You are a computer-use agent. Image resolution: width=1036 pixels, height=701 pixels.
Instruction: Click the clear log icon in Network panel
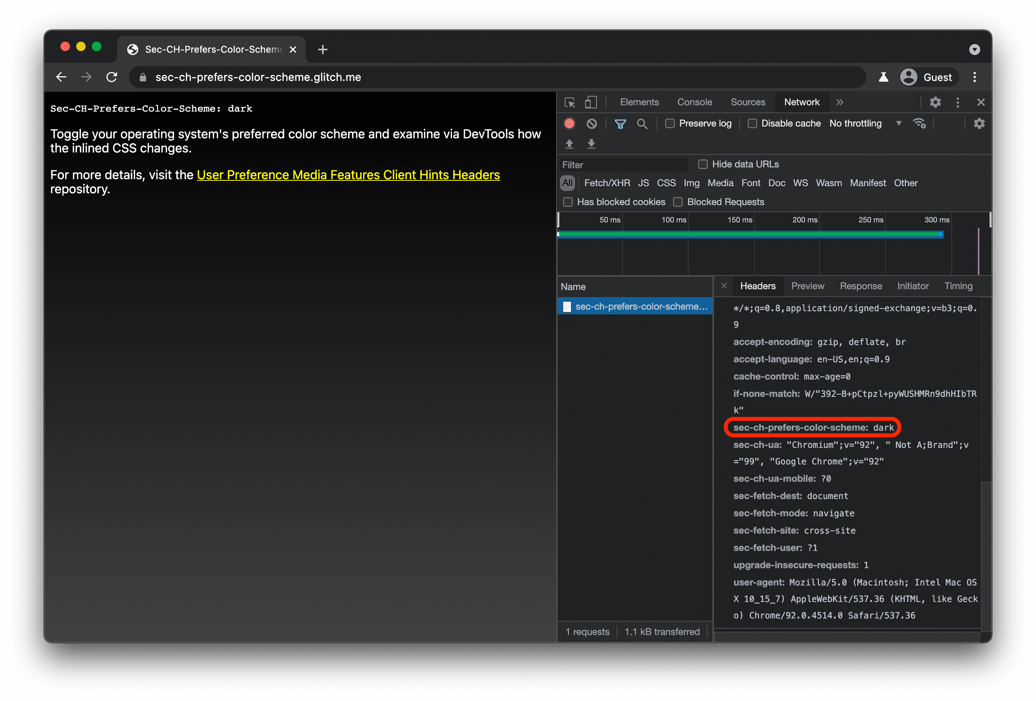tap(593, 123)
